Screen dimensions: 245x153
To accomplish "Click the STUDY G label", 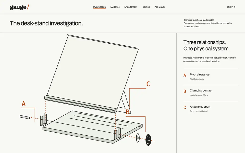I will tap(231, 7).
